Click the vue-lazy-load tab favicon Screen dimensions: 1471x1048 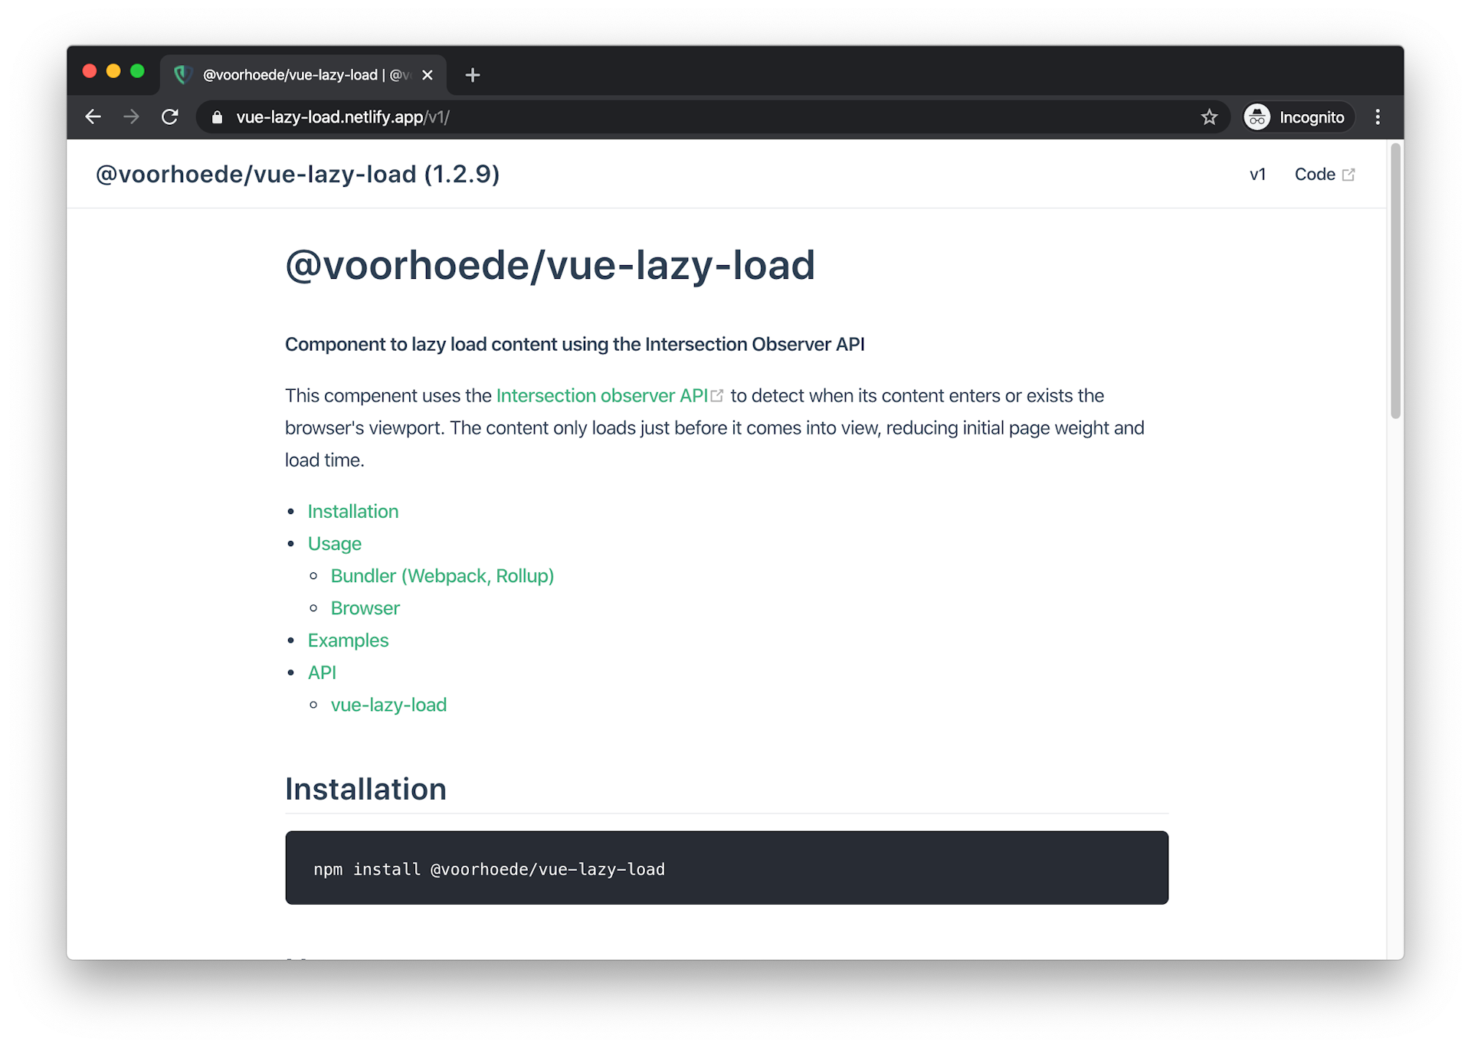[182, 74]
